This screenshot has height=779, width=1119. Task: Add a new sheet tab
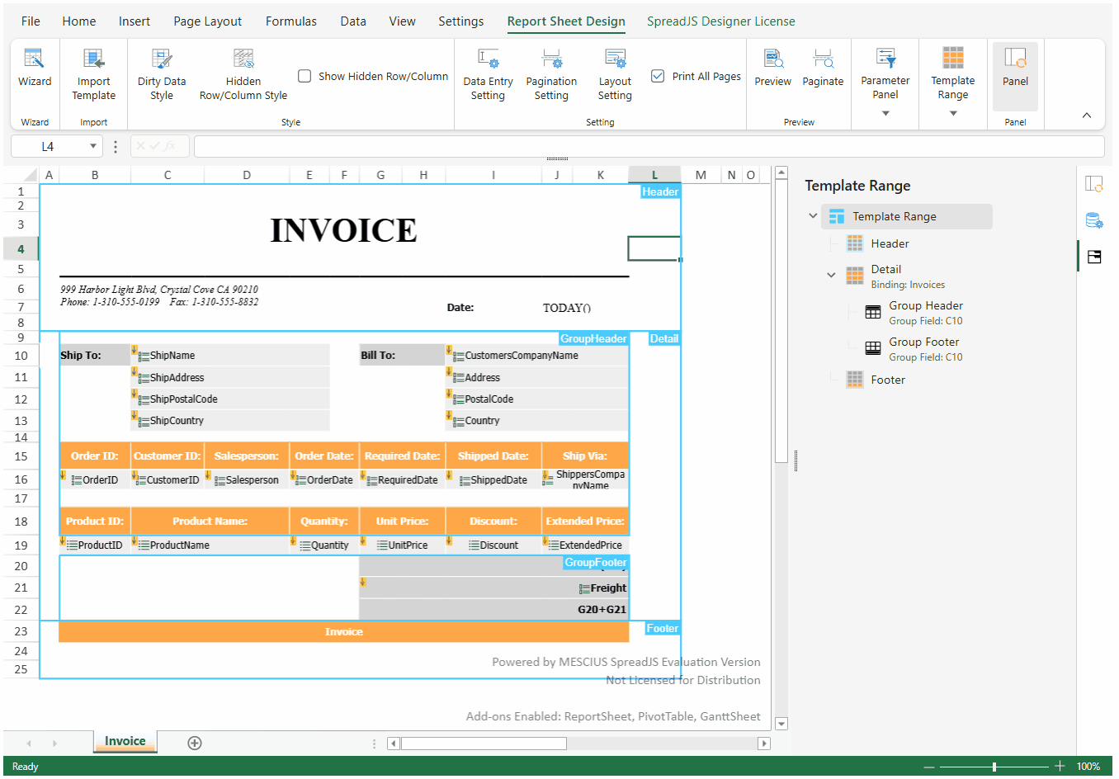pyautogui.click(x=195, y=743)
